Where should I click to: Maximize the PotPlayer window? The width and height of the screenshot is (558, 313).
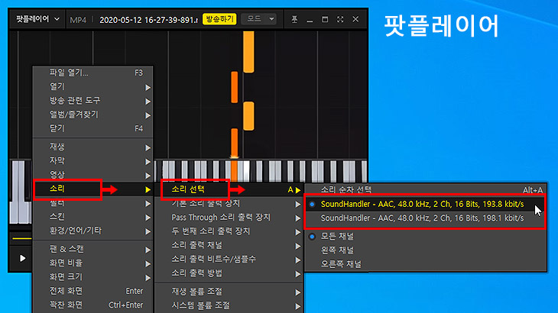tap(325, 20)
